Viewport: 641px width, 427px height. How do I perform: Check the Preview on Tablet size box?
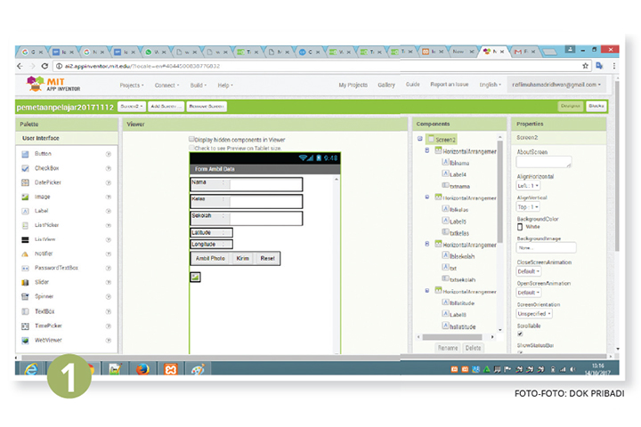coord(191,148)
